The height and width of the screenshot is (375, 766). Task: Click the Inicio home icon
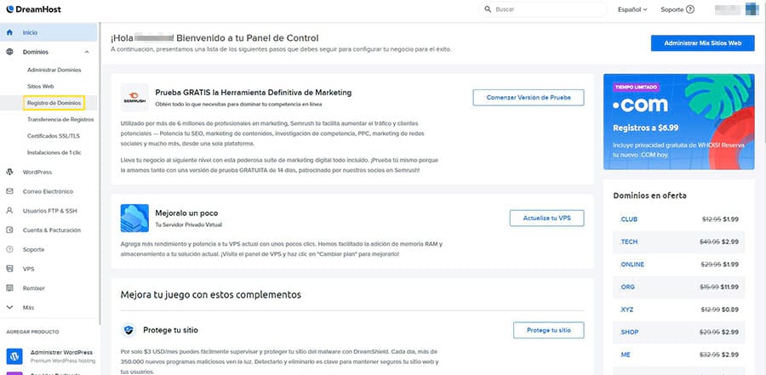[9, 32]
